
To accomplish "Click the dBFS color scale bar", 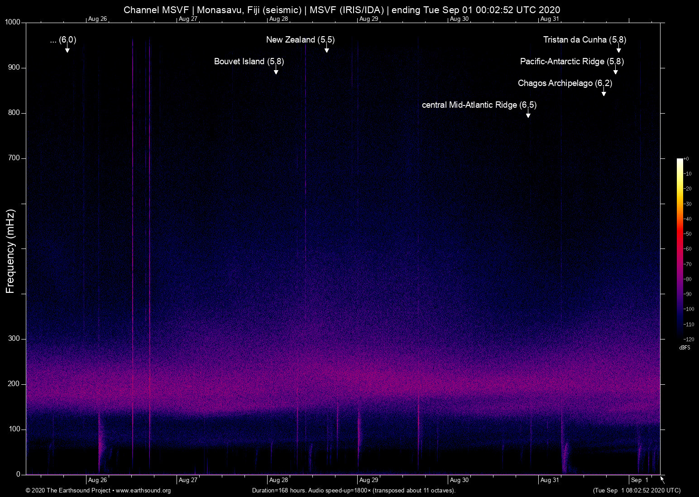I will 681,249.
